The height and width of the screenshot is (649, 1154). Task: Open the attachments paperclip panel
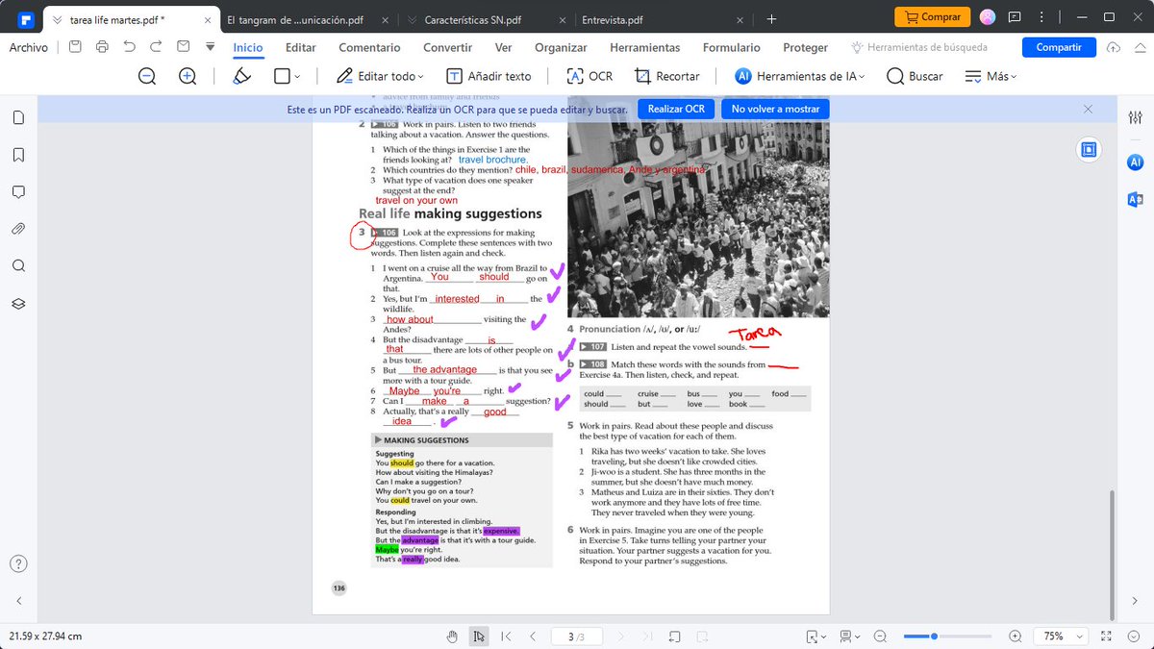[18, 229]
